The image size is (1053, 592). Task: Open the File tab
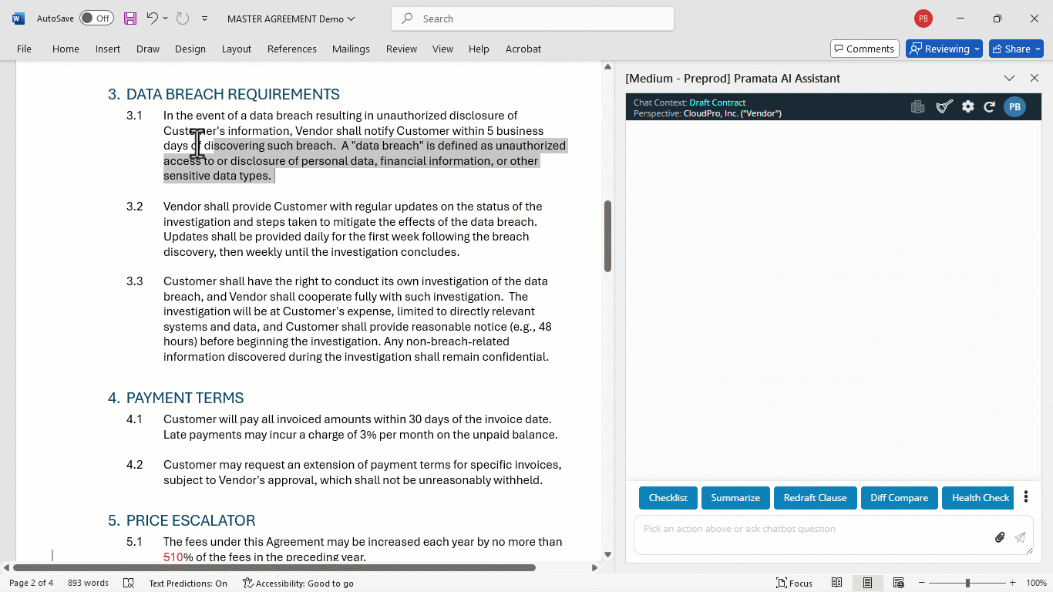[24, 49]
